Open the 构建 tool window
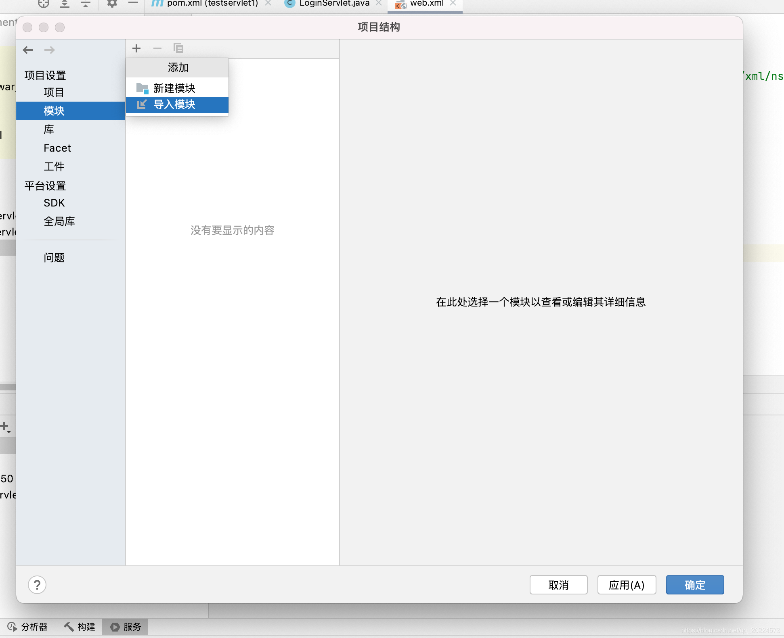Viewport: 784px width, 638px height. click(x=80, y=627)
